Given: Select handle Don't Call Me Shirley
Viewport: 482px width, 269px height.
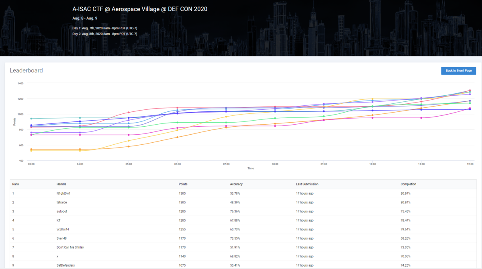Looking at the screenshot, I should pos(70,247).
